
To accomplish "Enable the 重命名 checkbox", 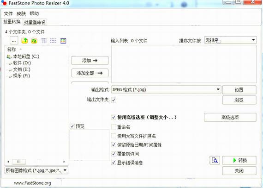I will [x=114, y=127].
